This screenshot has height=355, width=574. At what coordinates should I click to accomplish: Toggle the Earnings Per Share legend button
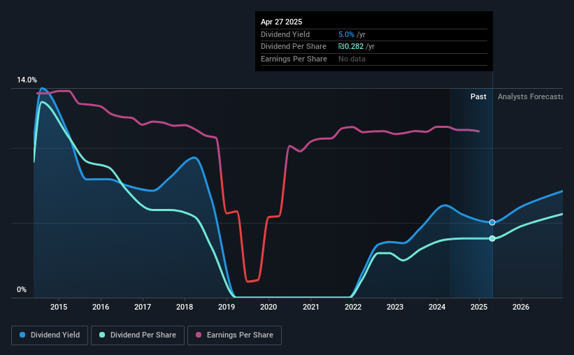pos(234,335)
